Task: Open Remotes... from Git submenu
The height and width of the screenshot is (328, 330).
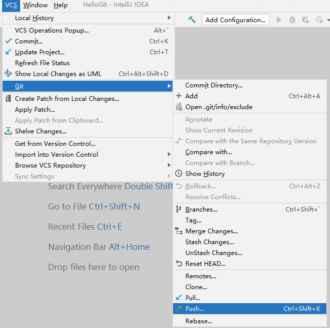Action: (x=249, y=276)
